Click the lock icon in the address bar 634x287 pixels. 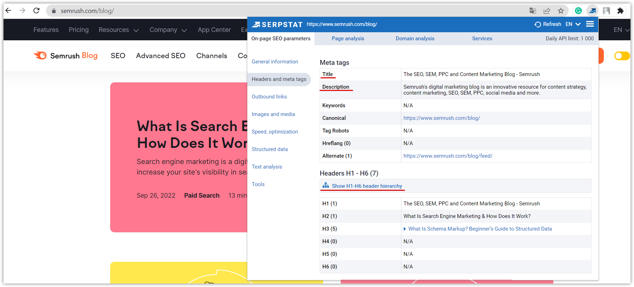coord(54,11)
